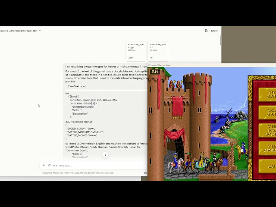Click the "Dimension Door:" code line
Screen dimensions: 276x207
click(83, 107)
